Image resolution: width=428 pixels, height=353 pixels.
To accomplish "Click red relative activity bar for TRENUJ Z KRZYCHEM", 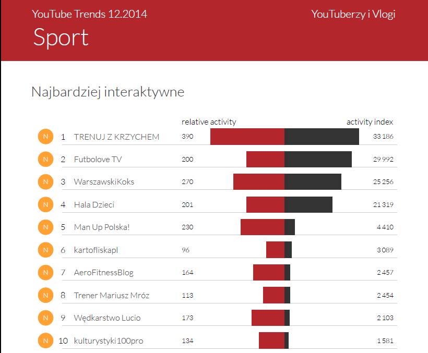I will [247, 137].
